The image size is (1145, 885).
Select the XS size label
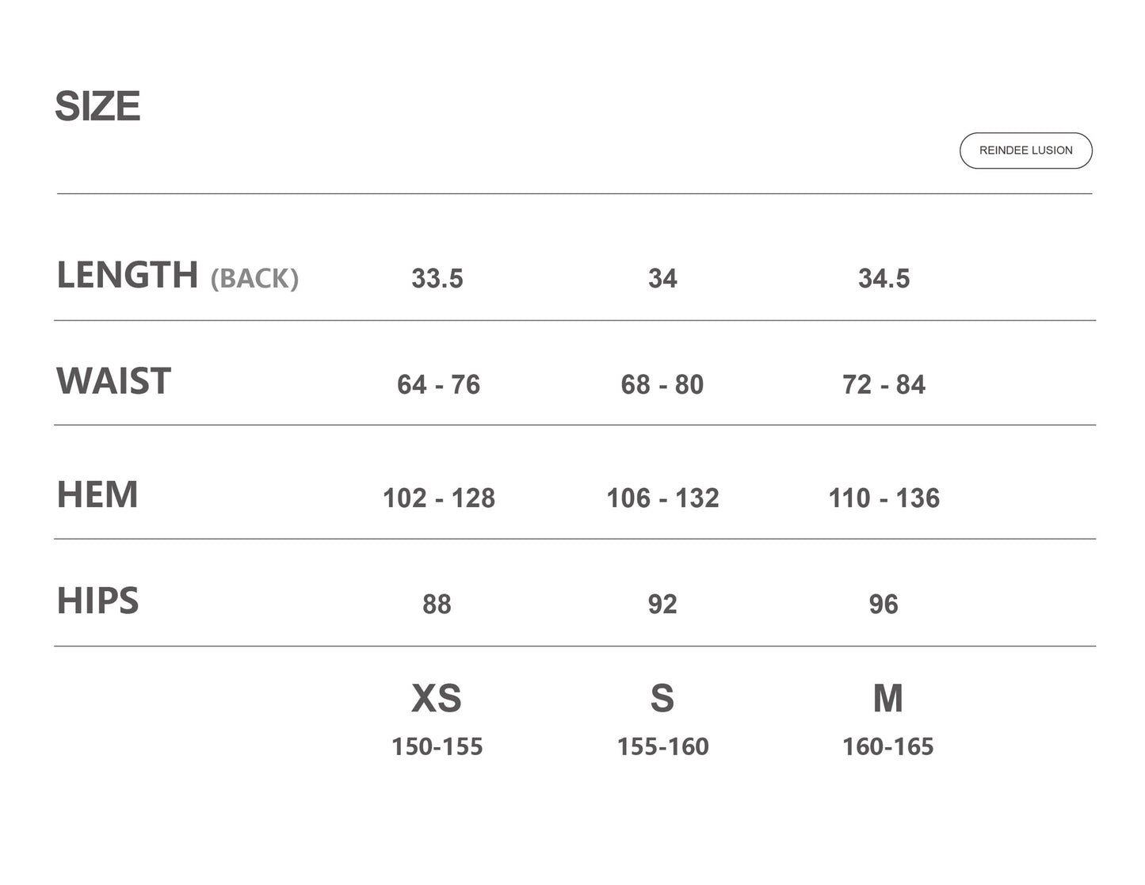coord(437,698)
